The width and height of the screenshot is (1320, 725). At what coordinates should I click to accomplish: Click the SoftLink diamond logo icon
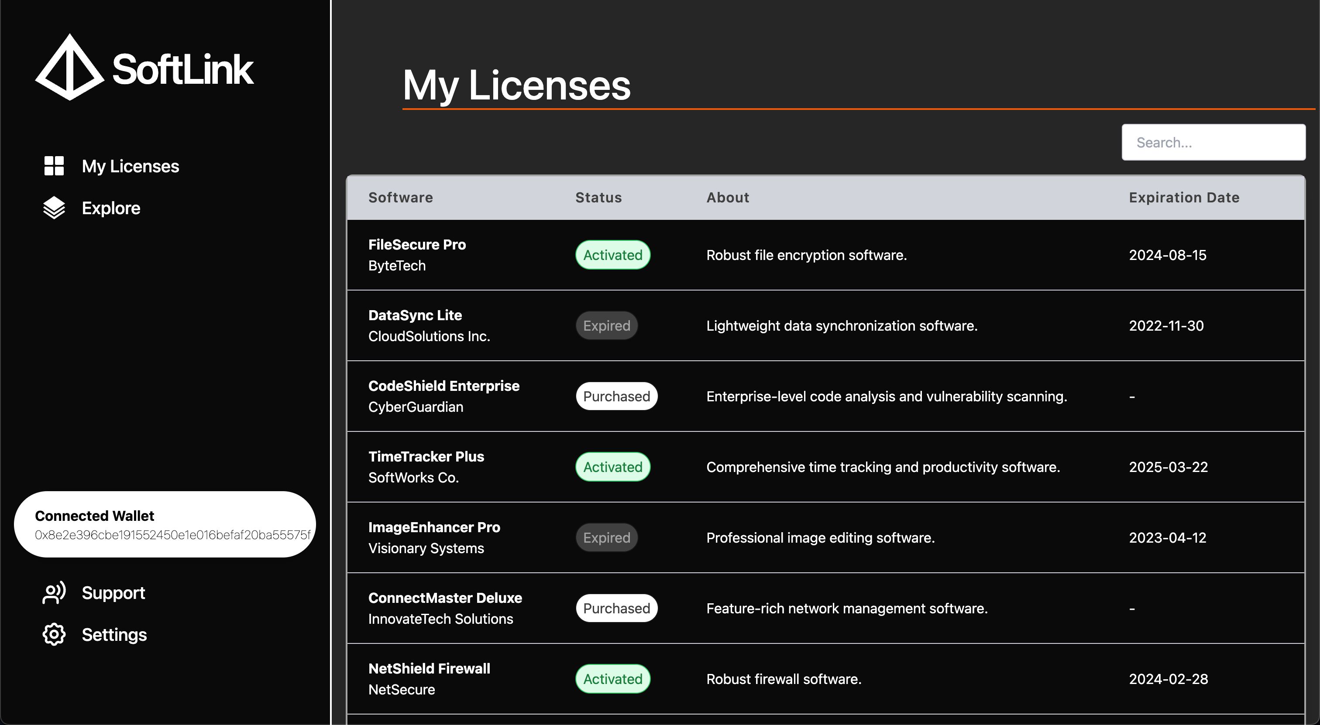point(70,67)
